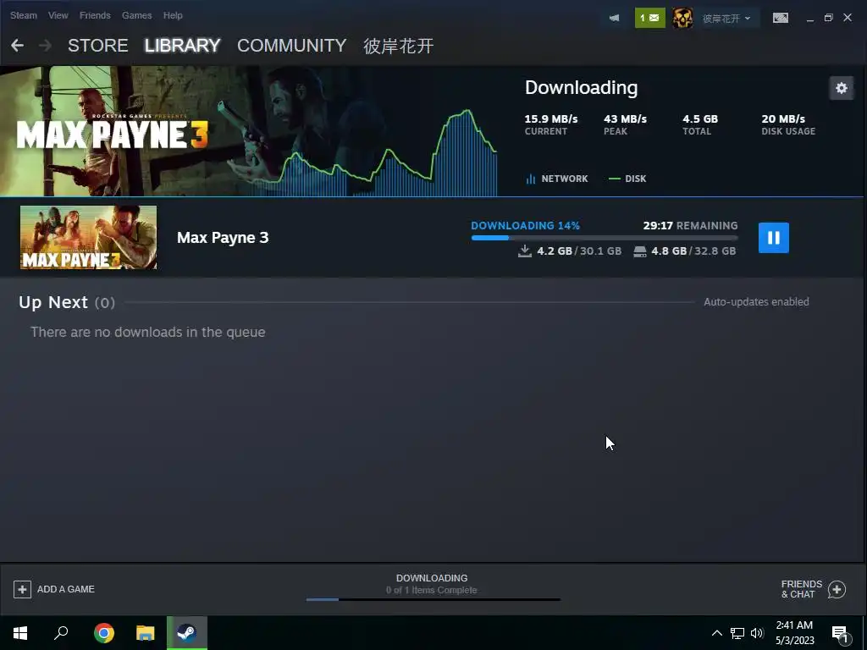The height and width of the screenshot is (650, 867).
Task: Open the Steam menu
Action: click(23, 15)
